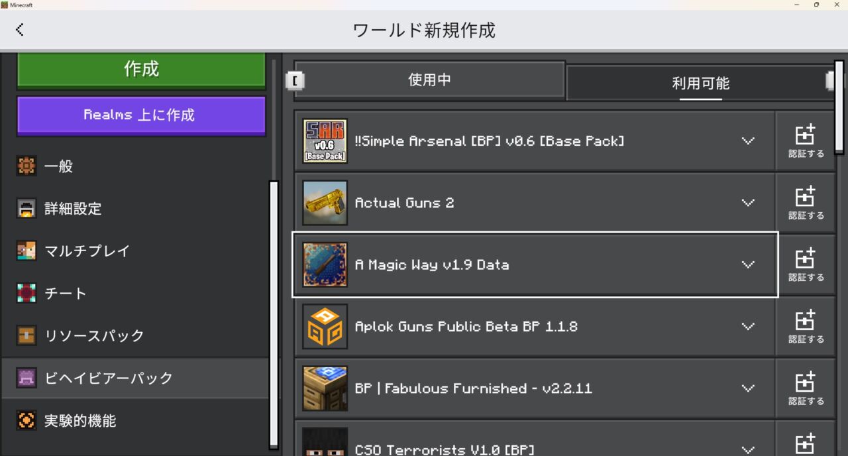Expand the Actual Guns 2 chevron
Viewport: 848px width, 456px height.
coord(748,203)
